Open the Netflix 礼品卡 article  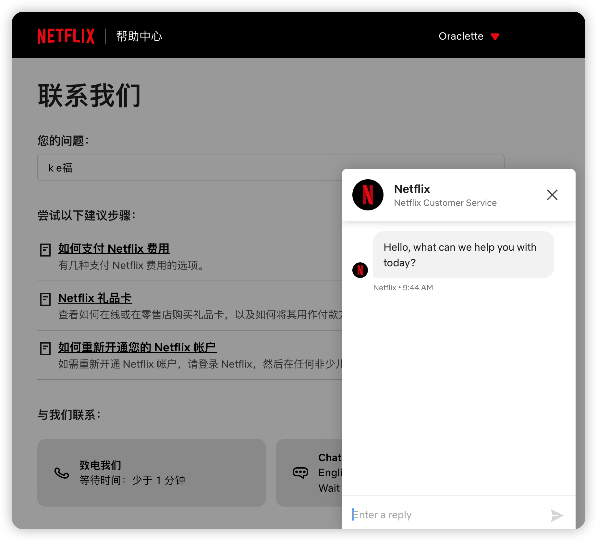(95, 298)
